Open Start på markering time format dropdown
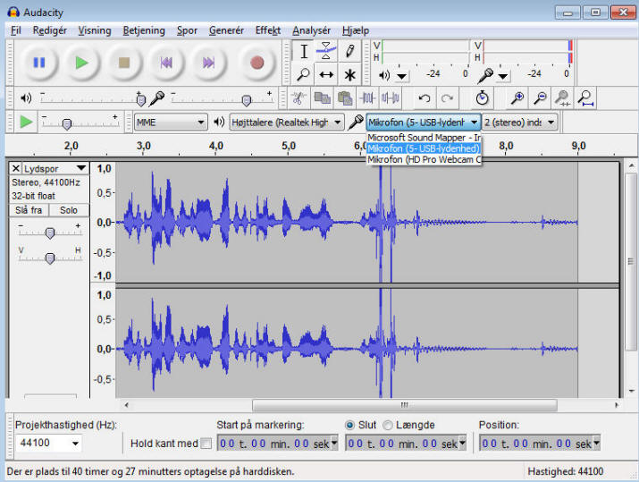The image size is (639, 482). [x=334, y=443]
